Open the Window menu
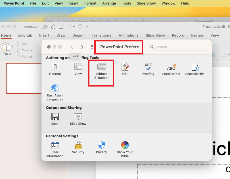The width and height of the screenshot is (230, 179). click(168, 3)
